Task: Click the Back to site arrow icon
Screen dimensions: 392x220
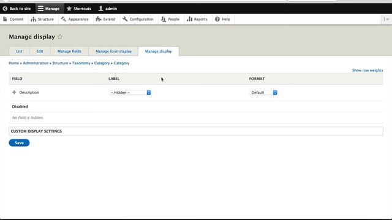Action: tap(5, 9)
